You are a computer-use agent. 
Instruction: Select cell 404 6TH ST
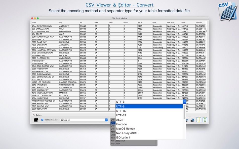[45, 34]
